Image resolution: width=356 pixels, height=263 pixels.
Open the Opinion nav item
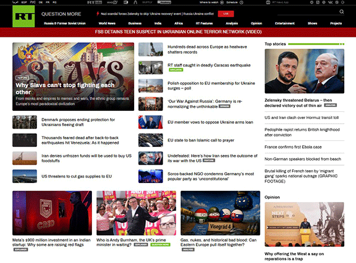pos(256,23)
